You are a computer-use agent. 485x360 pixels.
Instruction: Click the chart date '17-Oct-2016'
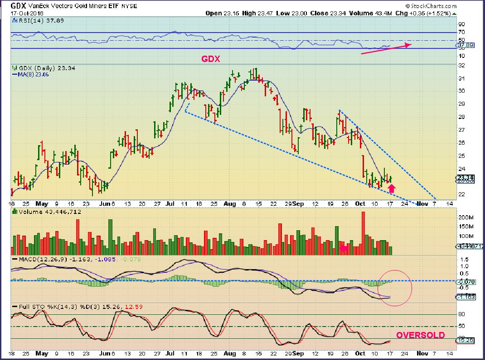pos(27,13)
